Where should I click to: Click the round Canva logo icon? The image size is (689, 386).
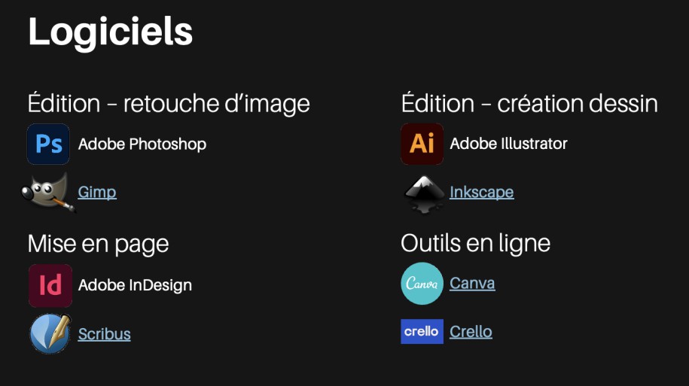coord(422,284)
